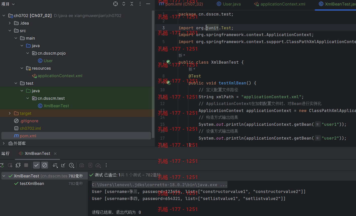Click the import tests arrow icon

[x=63, y=165]
